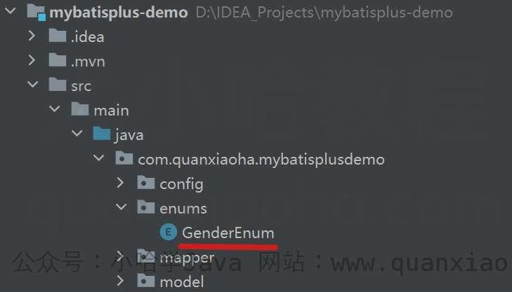Click the blue java source root icon
Image resolution: width=512 pixels, height=292 pixels.
point(102,134)
